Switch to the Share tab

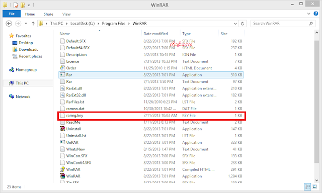point(48,14)
